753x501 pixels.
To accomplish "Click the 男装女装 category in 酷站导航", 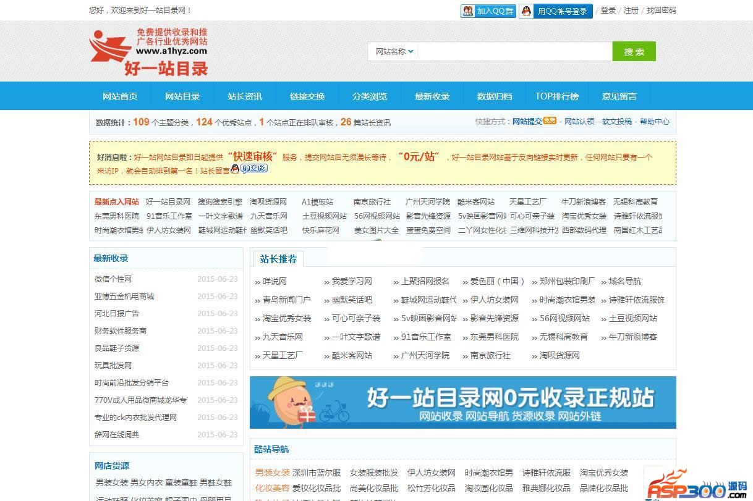I will [272, 473].
